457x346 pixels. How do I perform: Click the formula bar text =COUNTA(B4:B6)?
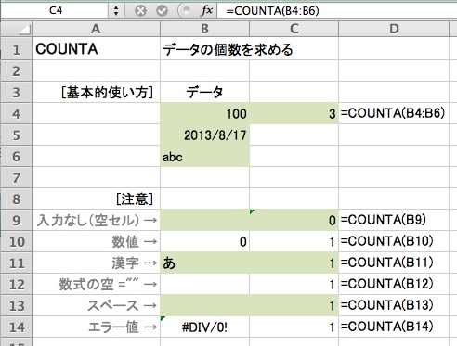[272, 11]
